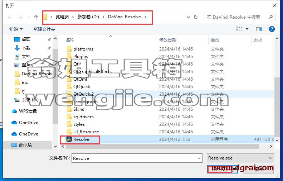
Task: Open the file name history dropdown
Action: coord(199,158)
